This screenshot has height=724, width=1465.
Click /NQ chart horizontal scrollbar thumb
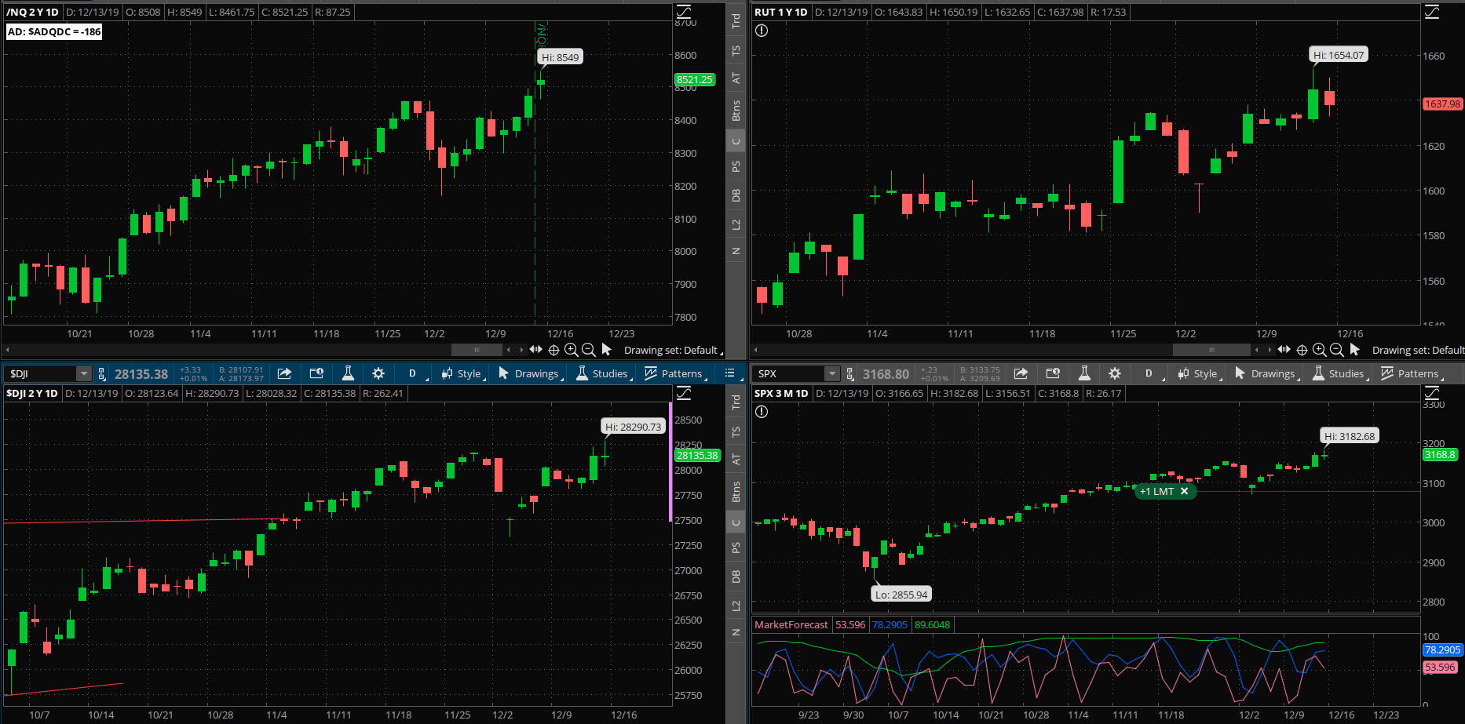click(x=477, y=350)
